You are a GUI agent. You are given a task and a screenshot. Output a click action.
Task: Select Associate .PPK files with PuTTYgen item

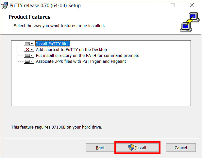pos(81,61)
